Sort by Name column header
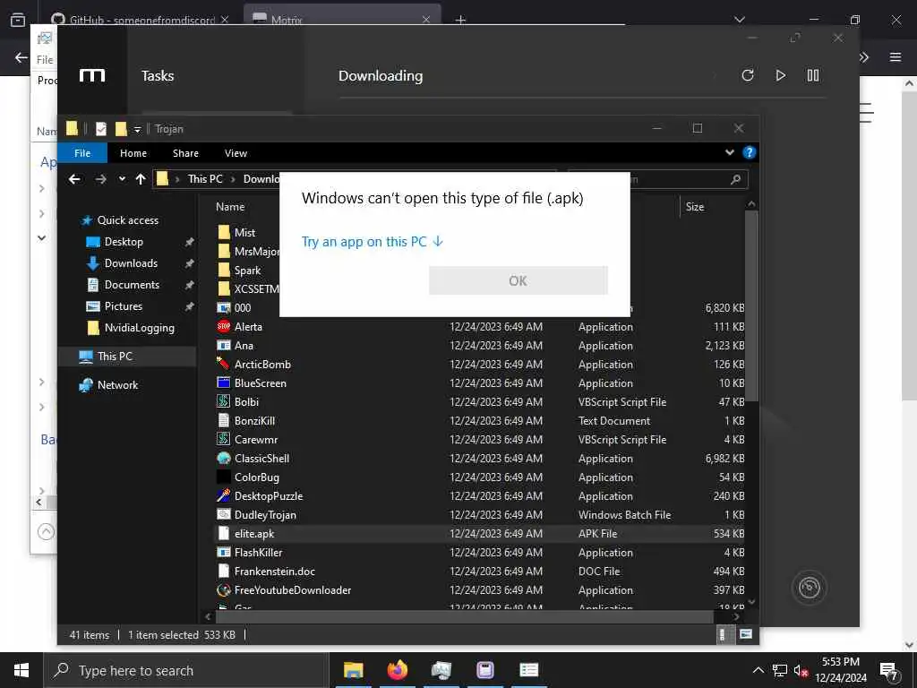Image resolution: width=917 pixels, height=688 pixels. (230, 207)
